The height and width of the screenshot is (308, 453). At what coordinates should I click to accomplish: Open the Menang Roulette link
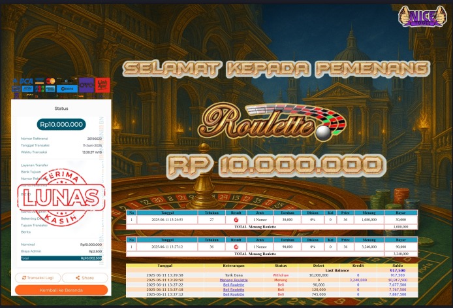click(234, 280)
